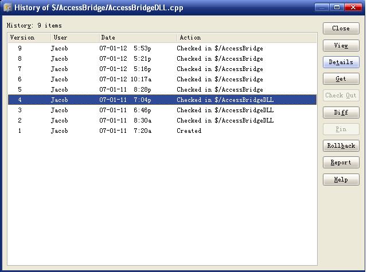
Task: Open Help for the history dialog
Action: 341,179
